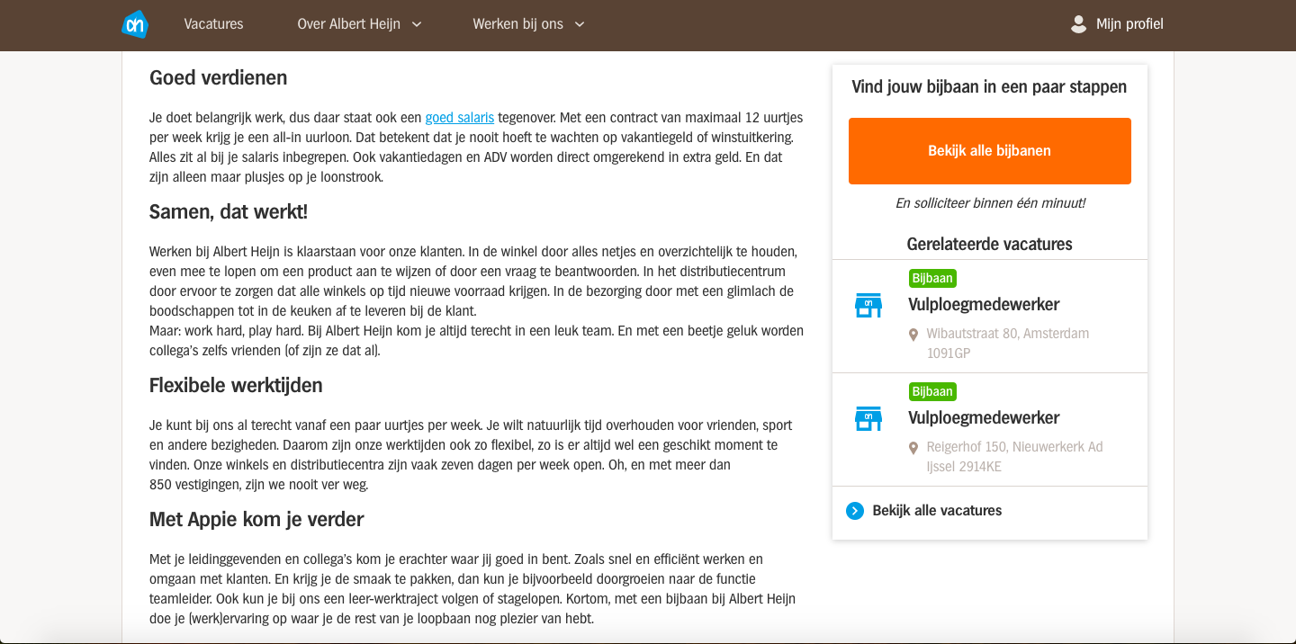The width and height of the screenshot is (1296, 644).
Task: Open Vulploegmedewerker vacancy at Wibautstraat 80
Action: [x=984, y=304]
